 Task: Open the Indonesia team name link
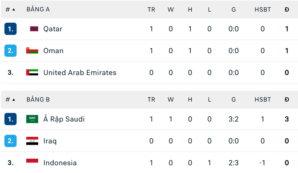click(x=60, y=163)
